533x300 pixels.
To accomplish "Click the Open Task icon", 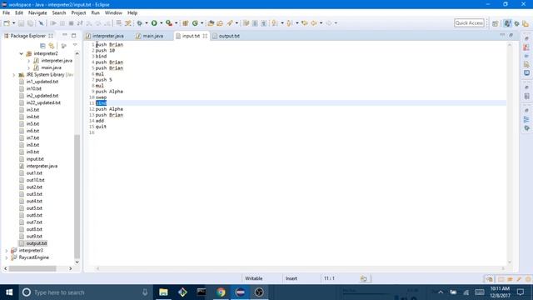I will pyautogui.click(x=220, y=23).
